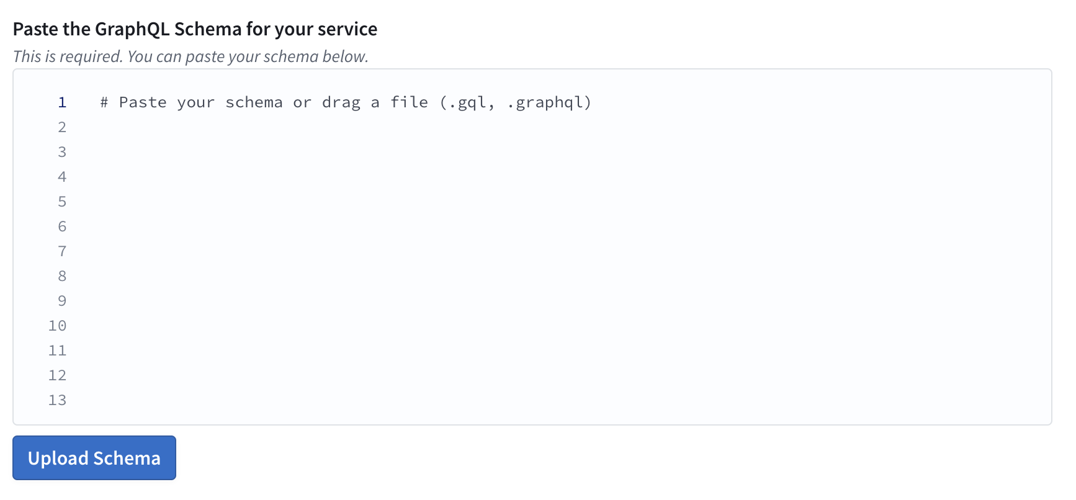
Task: Select line number 11 in the gutter
Action: pyautogui.click(x=57, y=350)
